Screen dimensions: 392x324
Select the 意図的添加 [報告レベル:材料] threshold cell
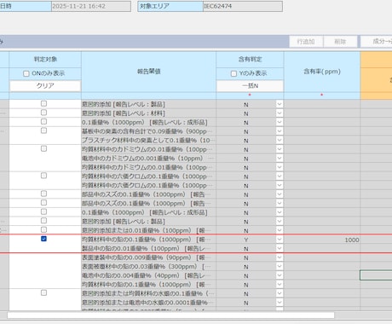point(148,113)
